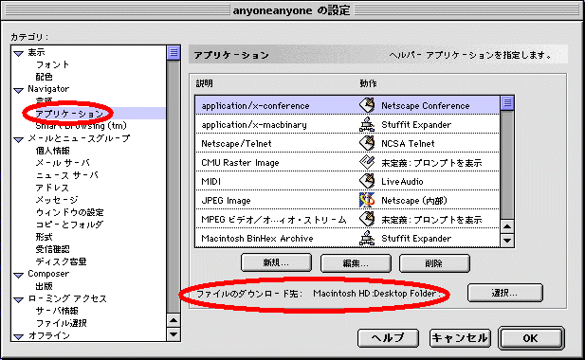
Task: Collapse the メールとニュースグループ category
Action: click(x=19, y=139)
